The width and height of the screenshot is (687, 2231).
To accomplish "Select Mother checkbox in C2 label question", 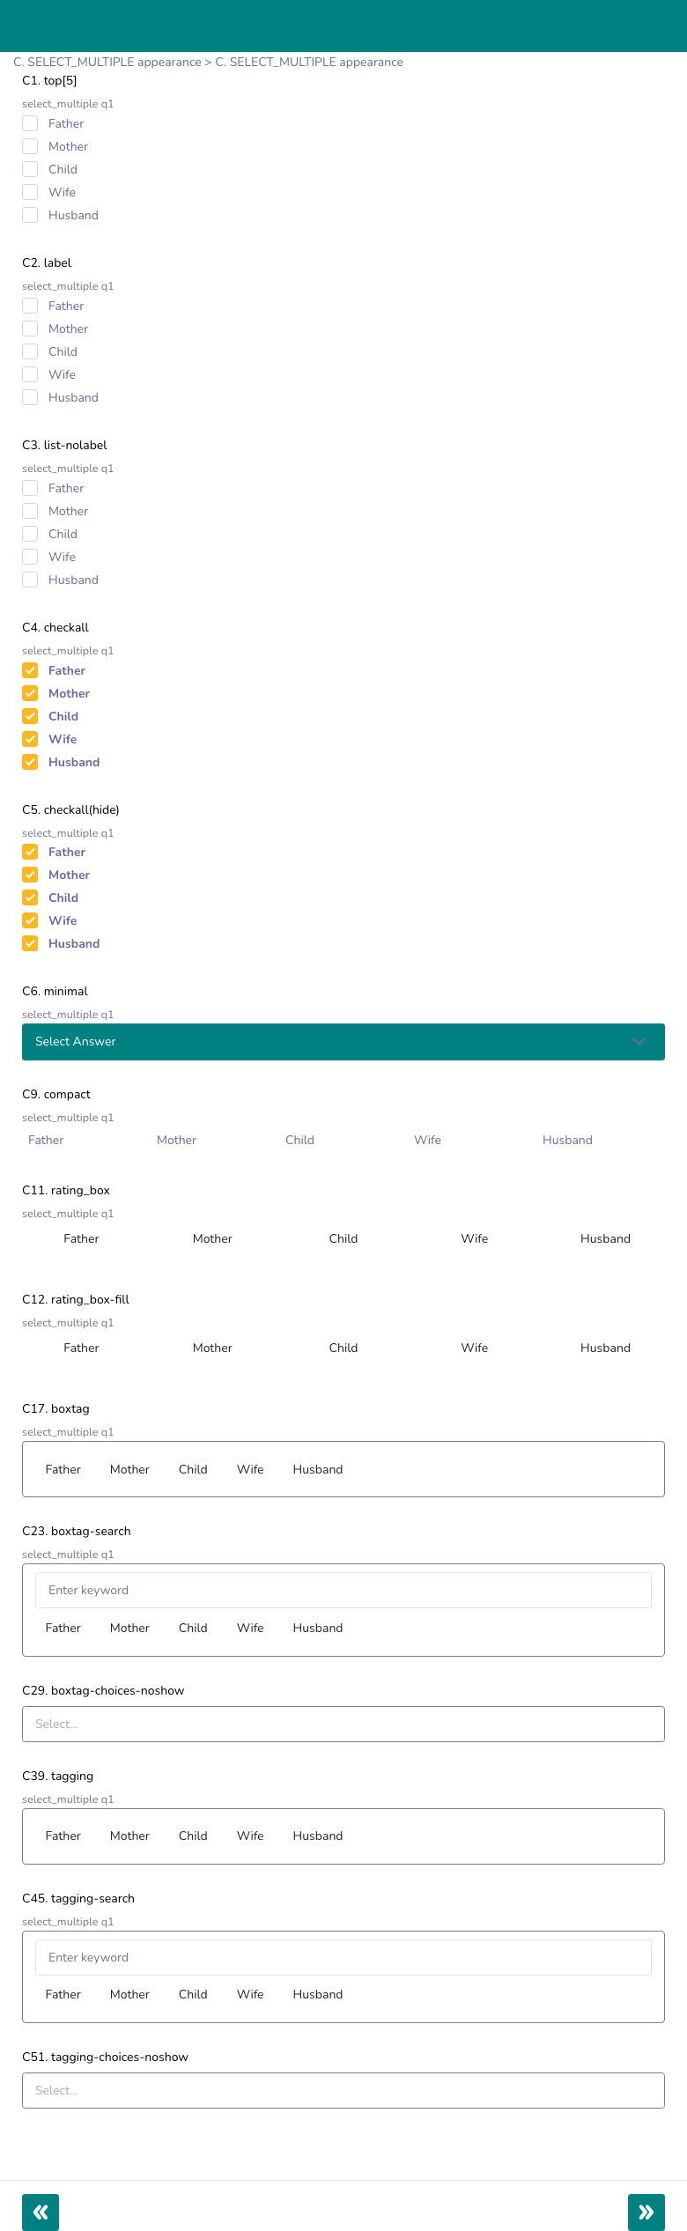I will coord(30,329).
